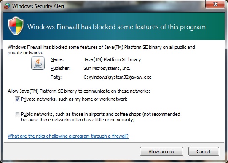Click the Name field label
This screenshot has width=228, height=163.
[57, 59]
